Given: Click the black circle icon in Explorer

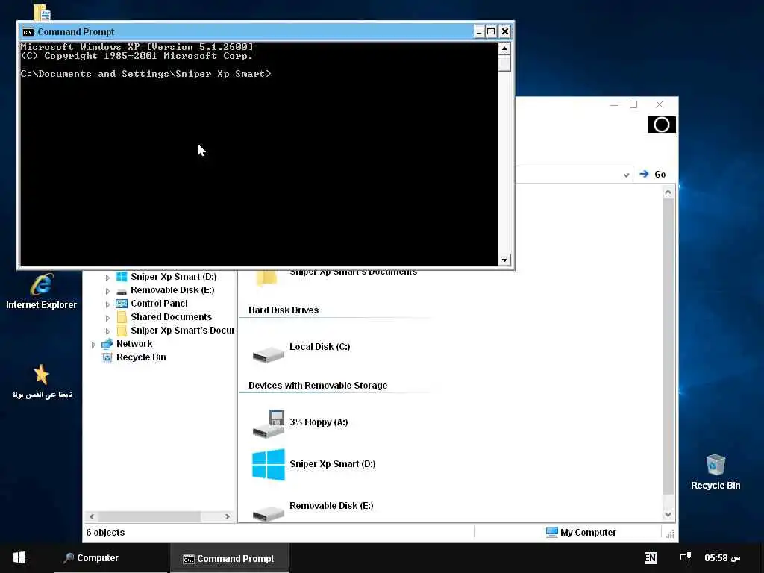Looking at the screenshot, I should [661, 125].
